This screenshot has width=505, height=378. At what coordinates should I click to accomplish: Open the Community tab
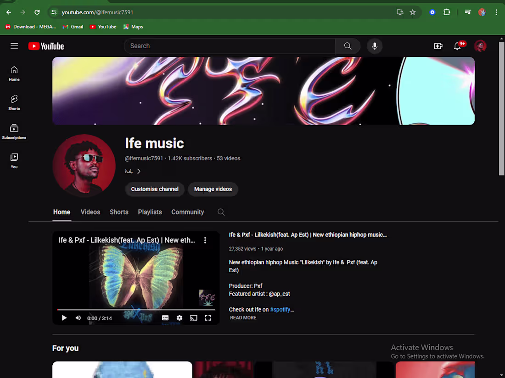point(187,212)
